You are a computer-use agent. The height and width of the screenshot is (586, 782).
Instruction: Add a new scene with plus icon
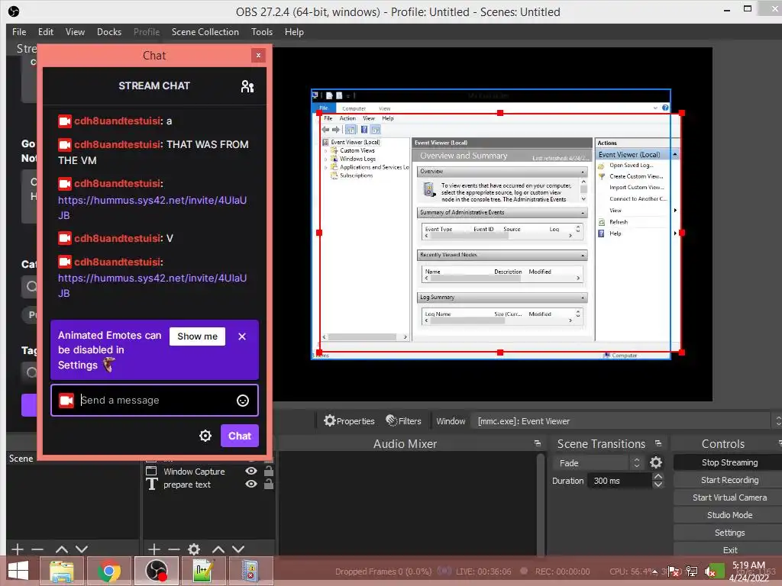point(17,549)
